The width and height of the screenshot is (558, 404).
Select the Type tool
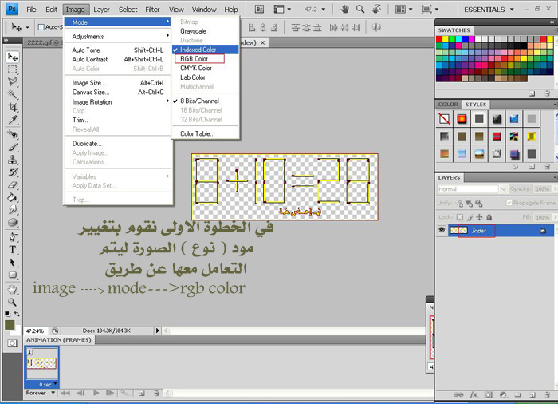[x=13, y=250]
